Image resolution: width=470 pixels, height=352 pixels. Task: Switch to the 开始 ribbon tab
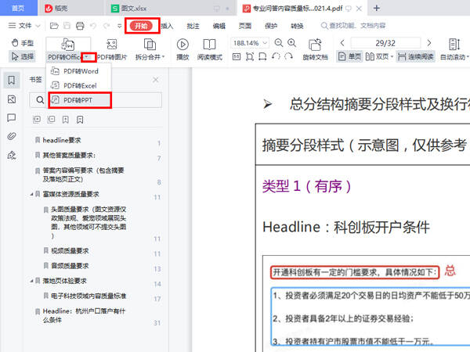click(x=141, y=26)
